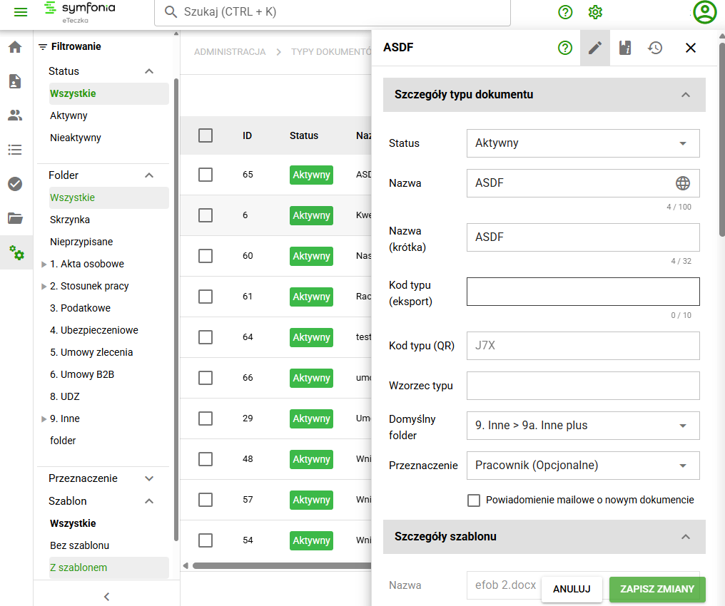Image resolution: width=725 pixels, height=606 pixels.
Task: Open the documents sidebar icon
Action: pyautogui.click(x=15, y=81)
